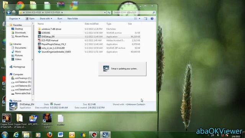This screenshot has width=245, height=138.
Task: Click the change view icon
Action: 136,19
